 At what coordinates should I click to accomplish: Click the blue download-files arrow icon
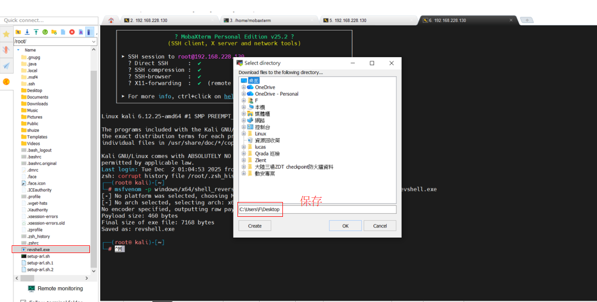pos(27,32)
